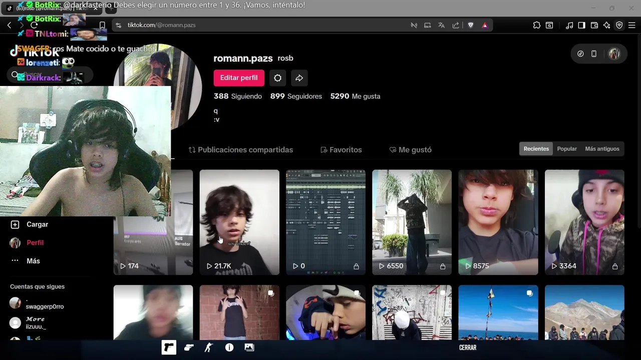Image resolution: width=641 pixels, height=360 pixels.
Task: Open Brave Rewards triangle icon
Action: click(x=485, y=25)
